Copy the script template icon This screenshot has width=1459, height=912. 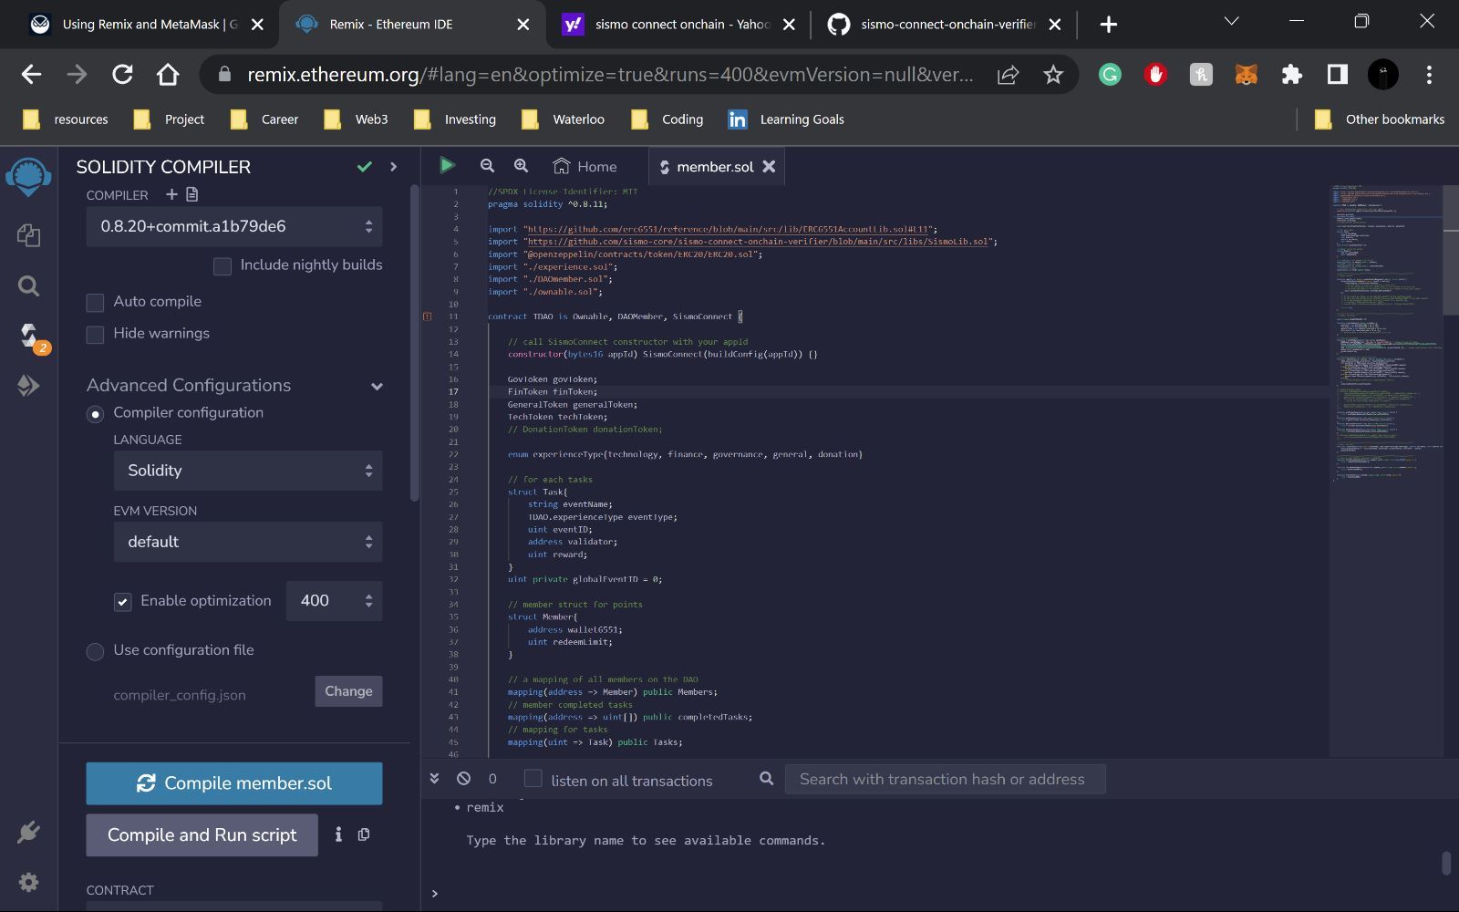pyautogui.click(x=364, y=834)
